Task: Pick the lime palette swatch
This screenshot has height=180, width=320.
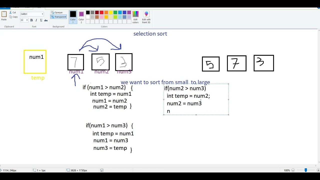Action: [x=115, y=17]
